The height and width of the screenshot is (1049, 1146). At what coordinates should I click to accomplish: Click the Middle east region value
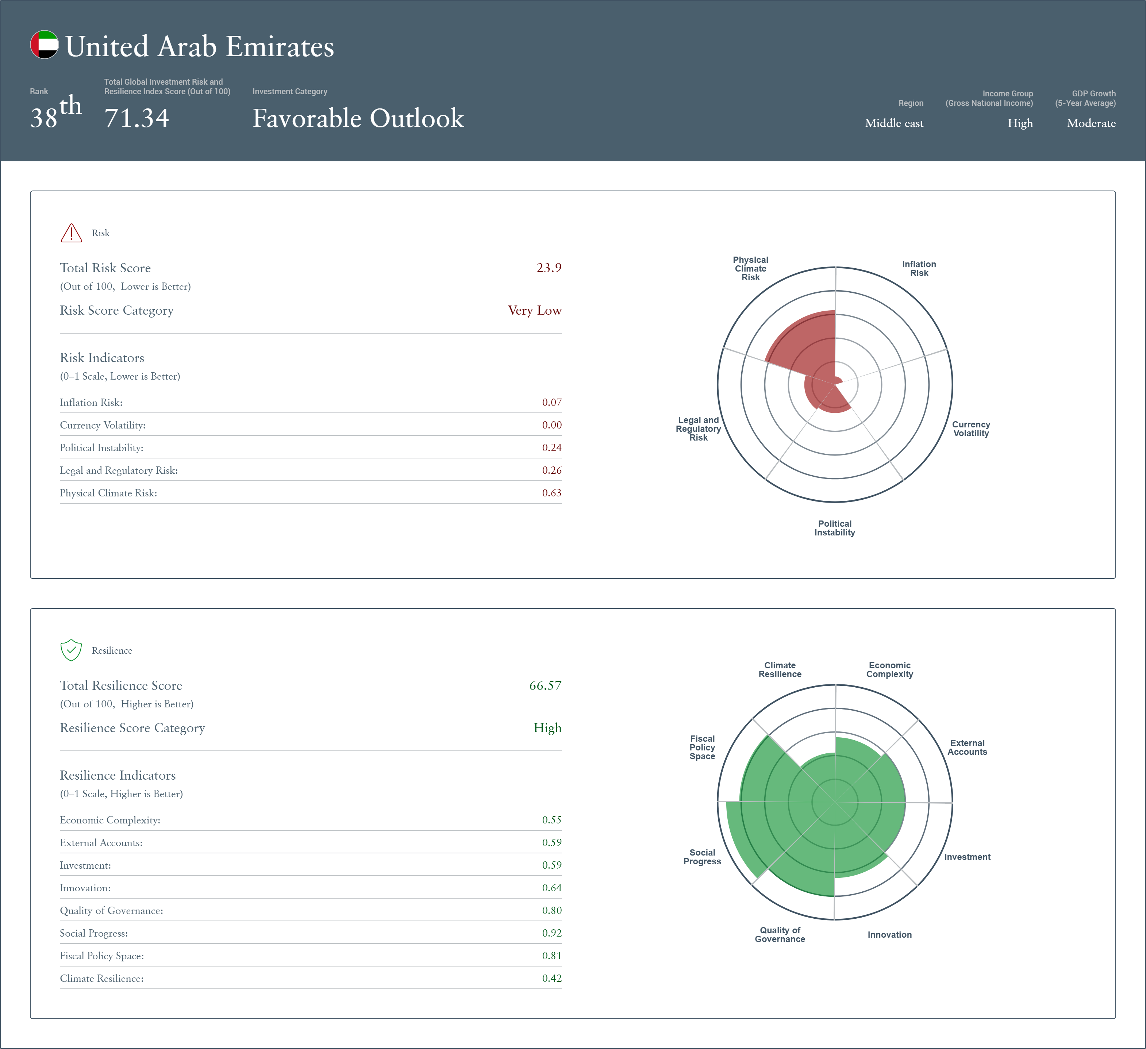[893, 123]
